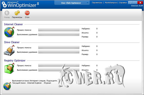Close the WinOptimizer window
This screenshot has height=95, width=144.
pos(140,3)
